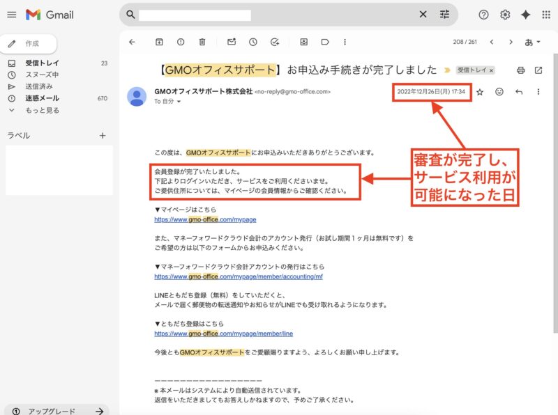Click the 会員登録が完了いたしました text
Screen dimensions: 558x415
(197, 171)
